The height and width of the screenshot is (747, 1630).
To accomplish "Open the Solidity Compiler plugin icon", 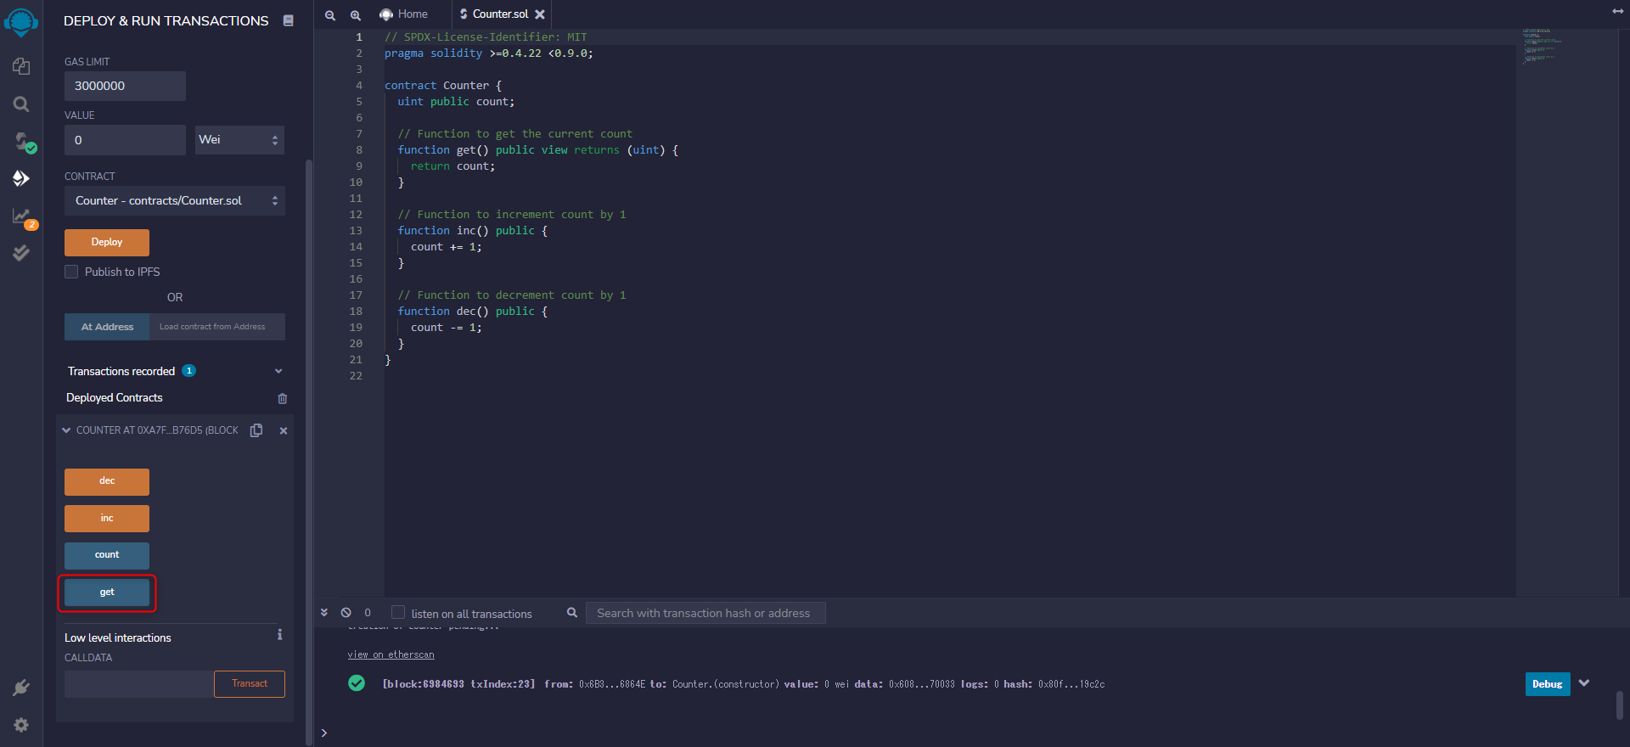I will pyautogui.click(x=21, y=141).
